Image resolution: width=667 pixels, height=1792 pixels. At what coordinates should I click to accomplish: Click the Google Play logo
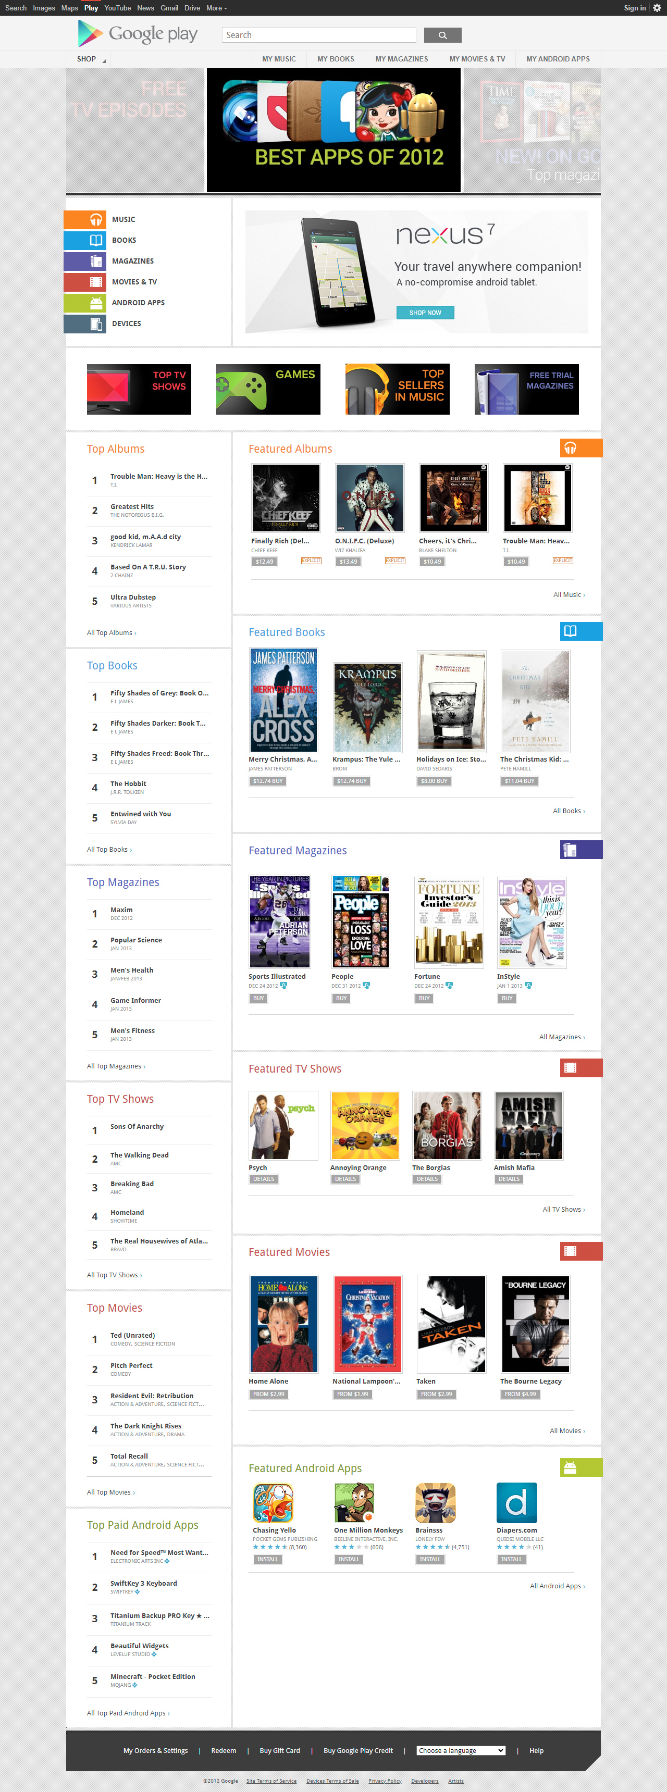click(138, 33)
